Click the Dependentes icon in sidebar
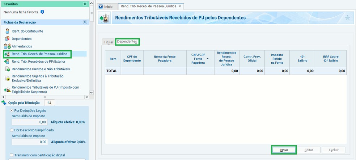This screenshot has height=160, width=356. tap(7, 39)
